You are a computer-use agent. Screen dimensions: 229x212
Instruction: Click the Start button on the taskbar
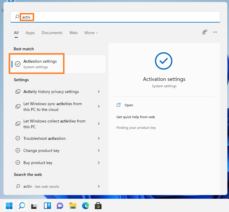pos(9,206)
